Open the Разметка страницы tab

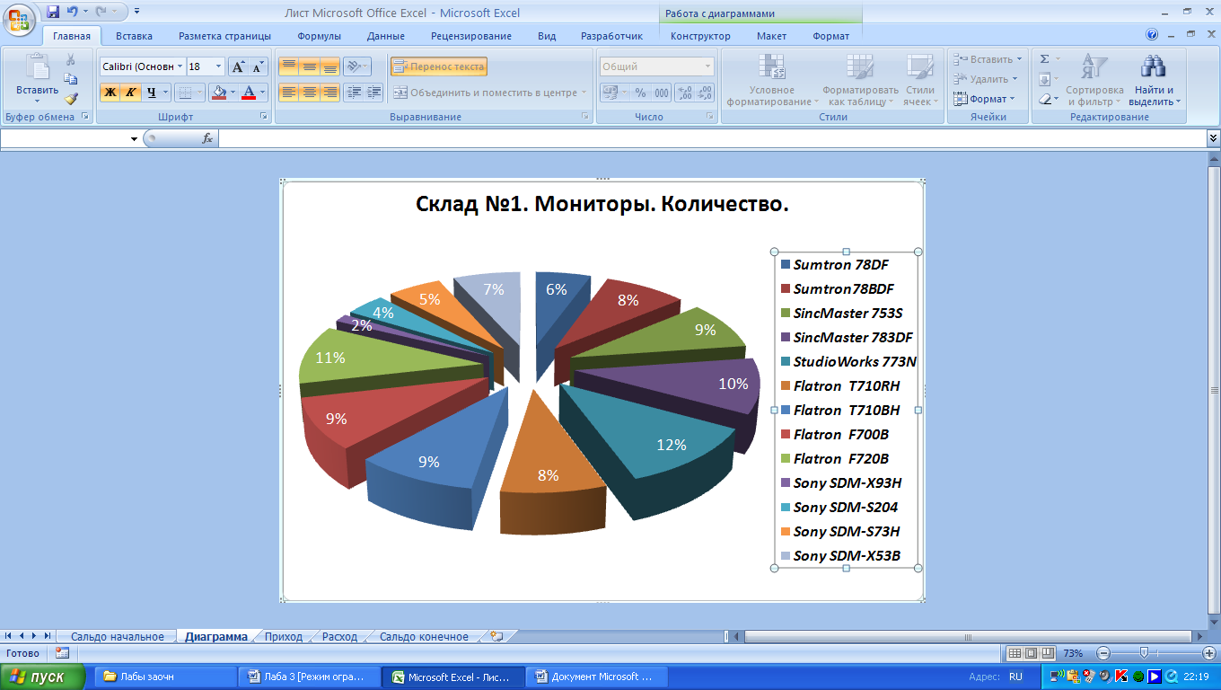pos(224,36)
